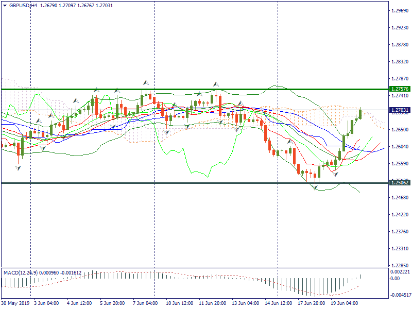The height and width of the screenshot is (309, 412).
Task: Select the green horizontal resistance line
Action: 206,89
